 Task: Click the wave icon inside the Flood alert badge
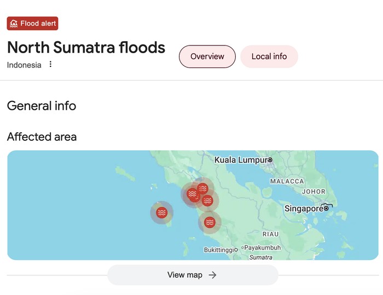[x=14, y=24]
